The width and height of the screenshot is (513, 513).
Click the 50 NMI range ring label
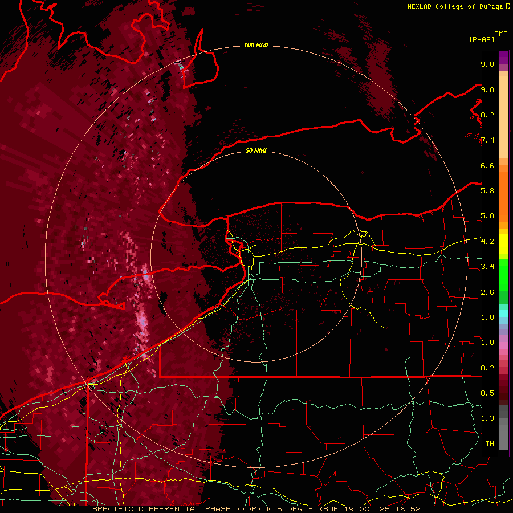(256, 150)
